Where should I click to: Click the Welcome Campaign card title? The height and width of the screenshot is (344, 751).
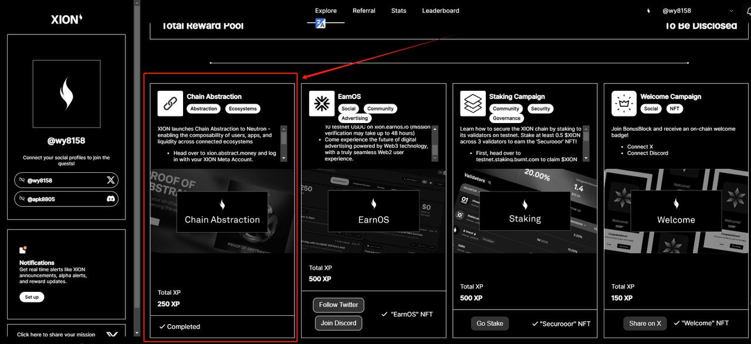[671, 97]
